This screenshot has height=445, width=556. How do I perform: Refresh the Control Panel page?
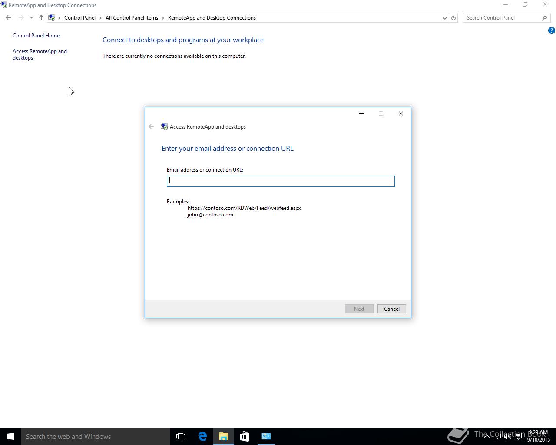453,18
